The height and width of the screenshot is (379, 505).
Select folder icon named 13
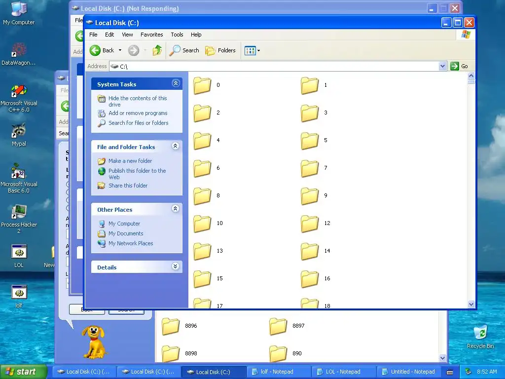point(202,252)
